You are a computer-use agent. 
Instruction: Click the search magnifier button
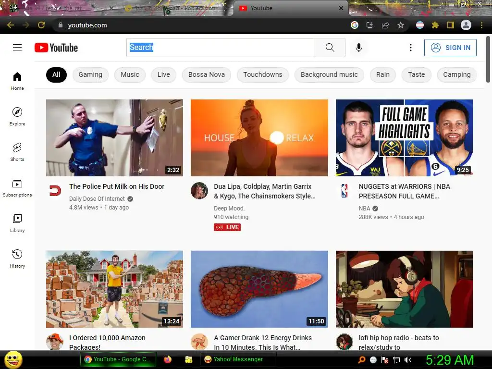[x=330, y=48]
